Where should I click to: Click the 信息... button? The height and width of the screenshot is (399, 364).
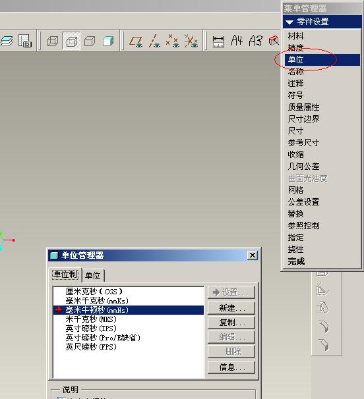(x=231, y=367)
